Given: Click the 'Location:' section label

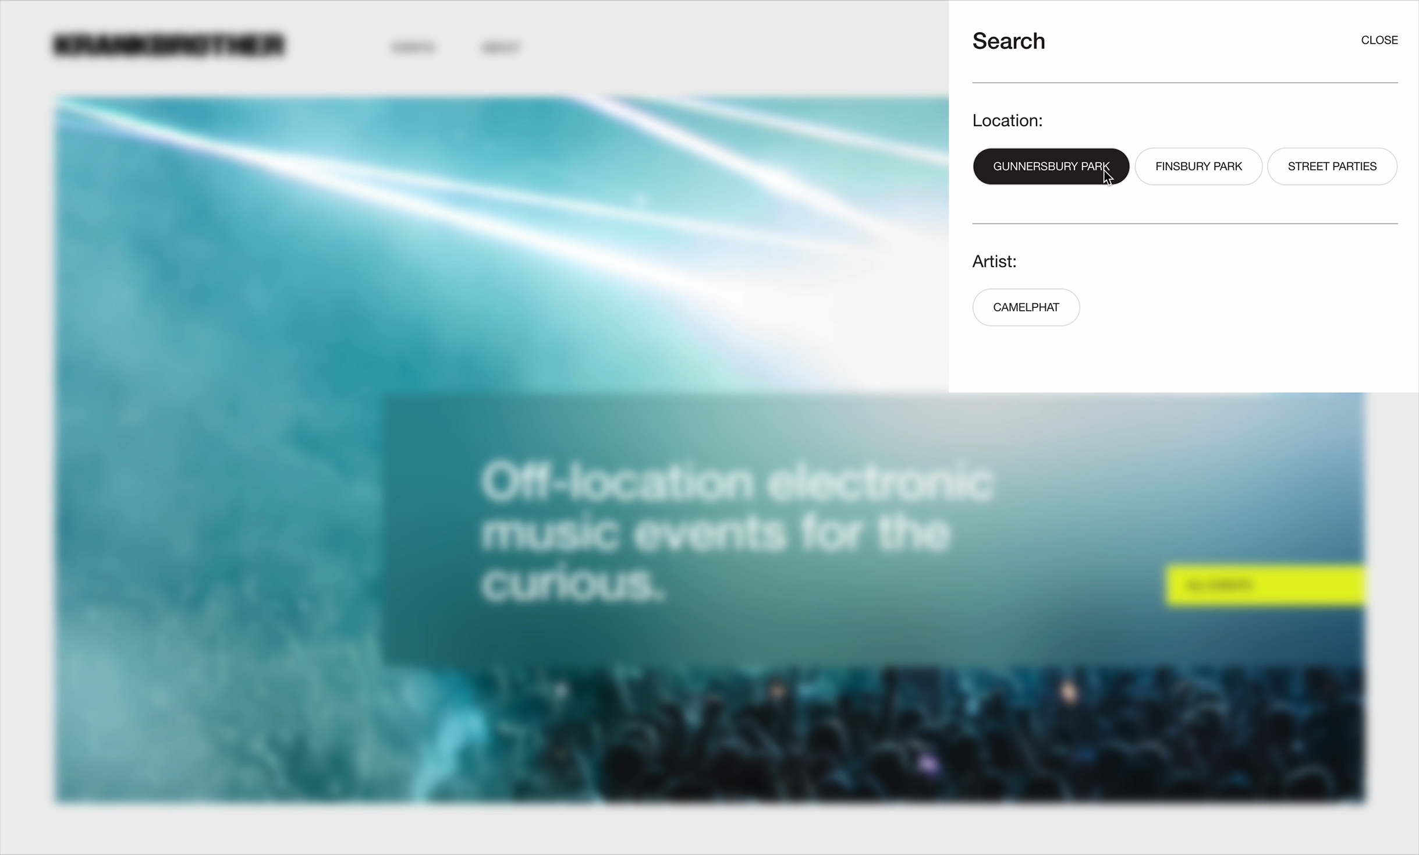Looking at the screenshot, I should tap(1008, 120).
